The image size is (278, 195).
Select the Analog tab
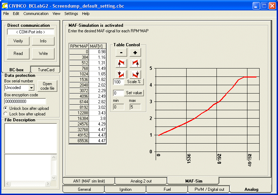[251, 189]
